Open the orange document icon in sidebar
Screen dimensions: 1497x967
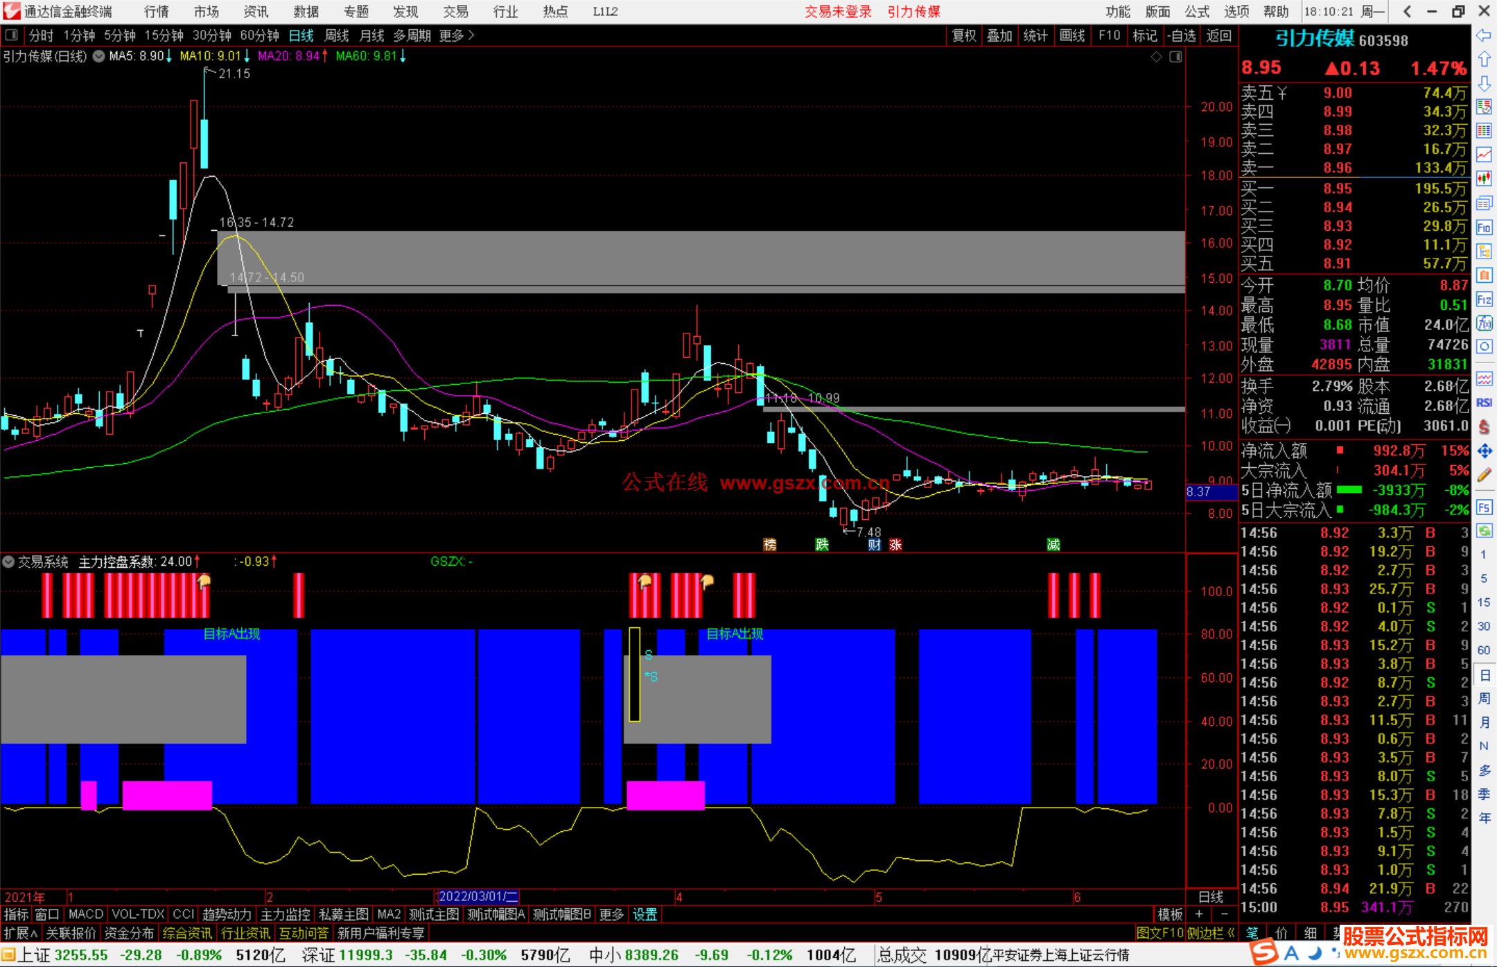1484,275
